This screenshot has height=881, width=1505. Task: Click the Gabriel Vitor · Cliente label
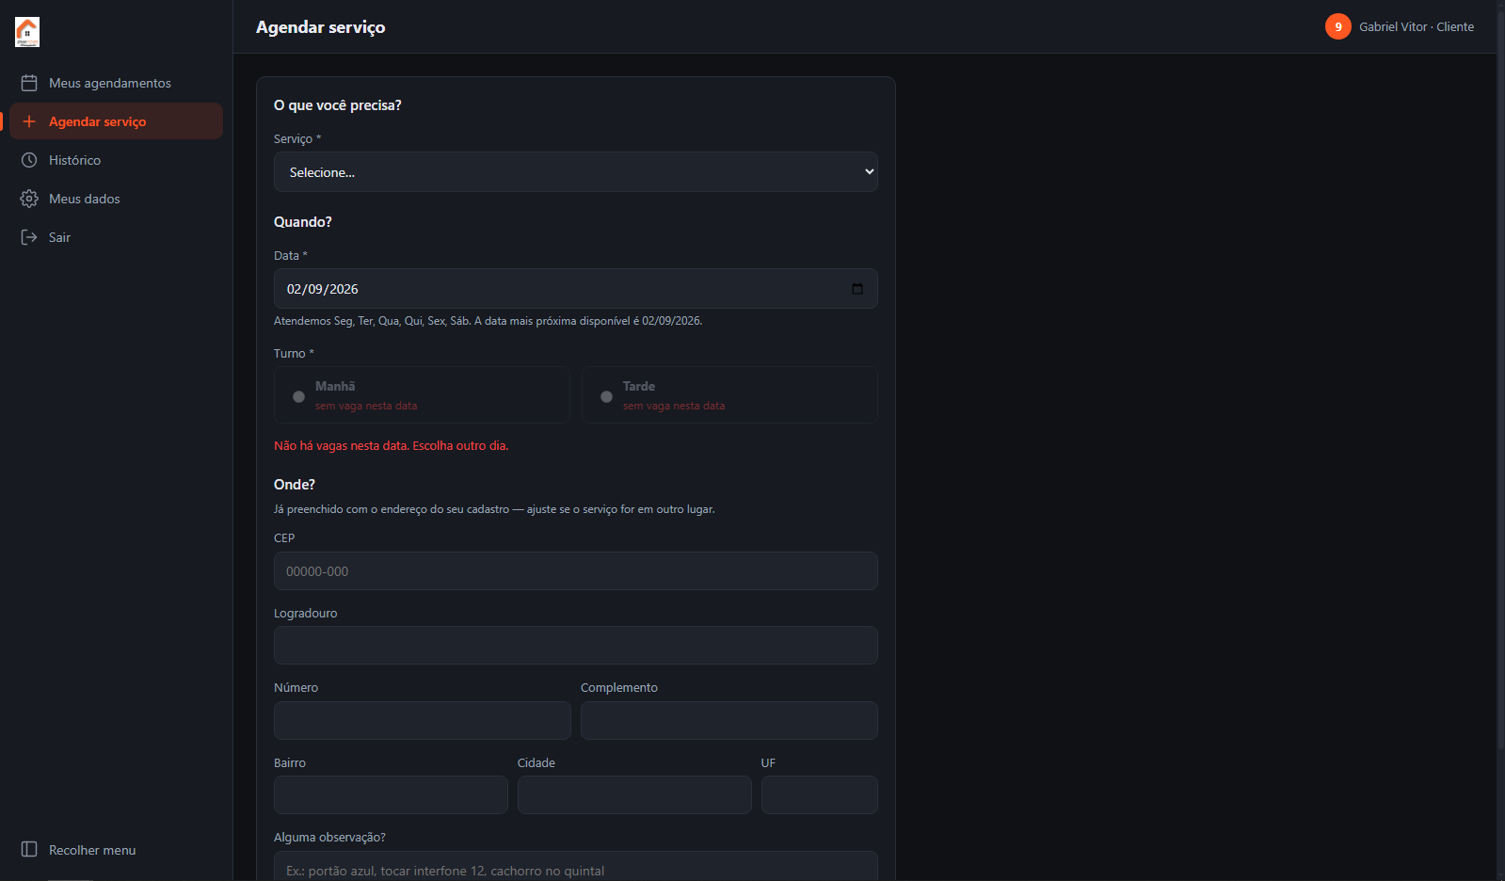tap(1417, 26)
